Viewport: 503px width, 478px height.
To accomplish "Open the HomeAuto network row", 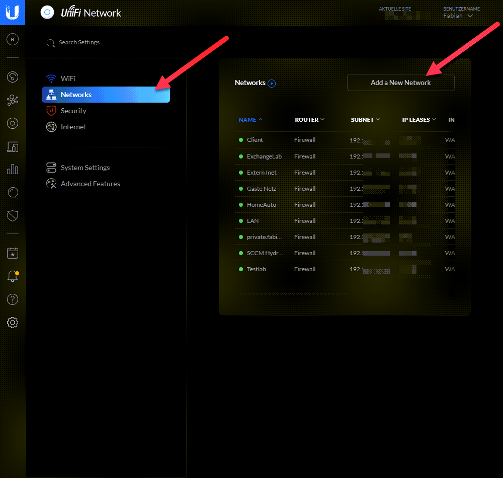I will tap(345, 205).
